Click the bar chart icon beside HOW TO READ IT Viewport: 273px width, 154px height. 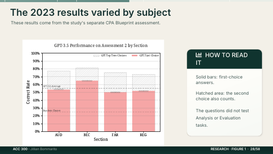click(199, 55)
